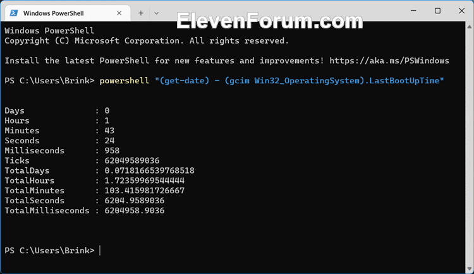The image size is (474, 274).
Task: Click the Milliseconds value 958
Action: tap(112, 150)
